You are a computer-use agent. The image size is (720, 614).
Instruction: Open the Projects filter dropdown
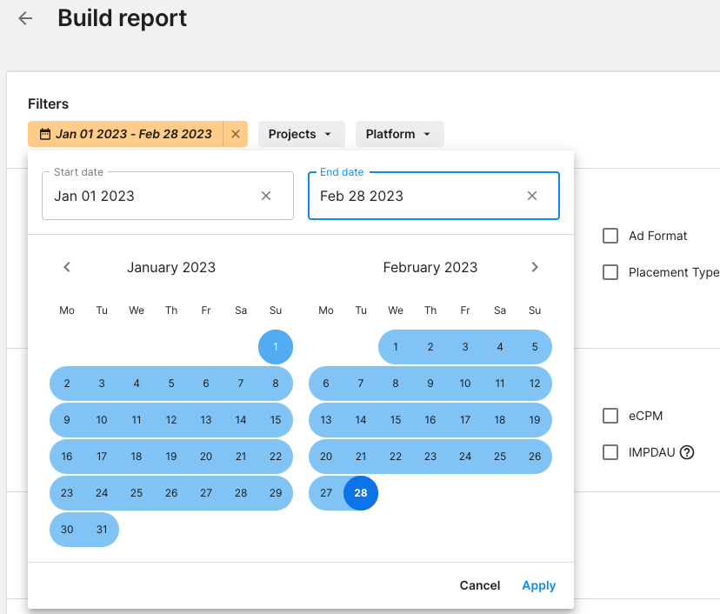(x=301, y=134)
